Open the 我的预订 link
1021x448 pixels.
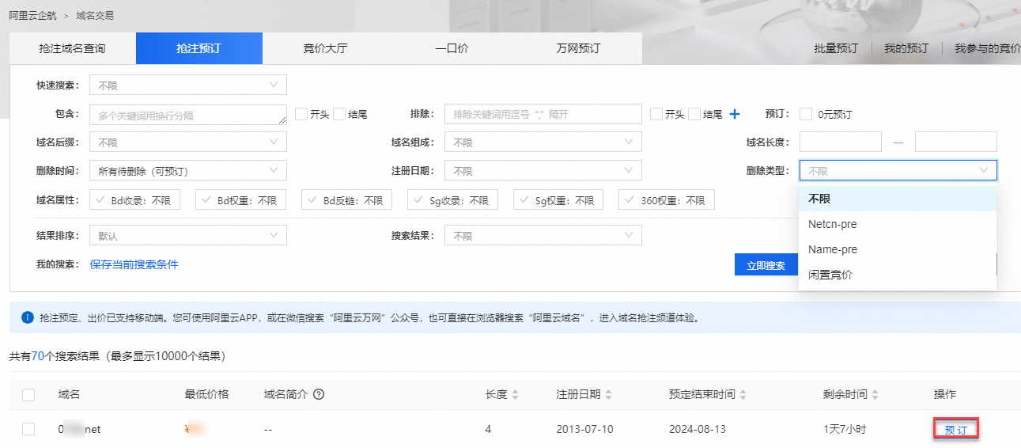click(x=906, y=48)
